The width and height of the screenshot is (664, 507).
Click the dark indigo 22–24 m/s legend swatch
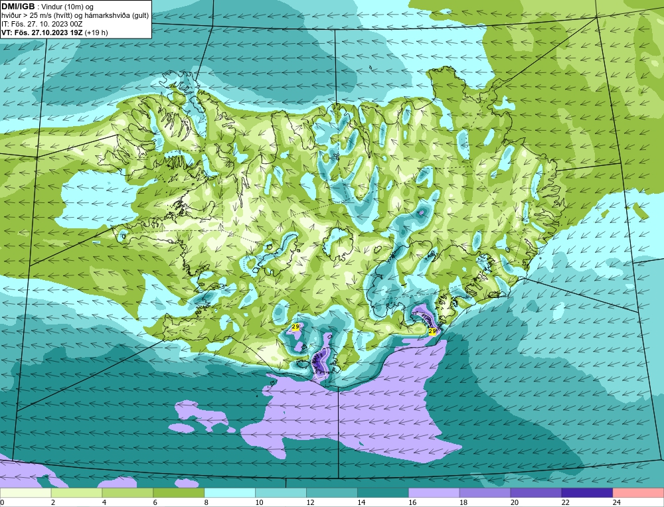[588, 493]
